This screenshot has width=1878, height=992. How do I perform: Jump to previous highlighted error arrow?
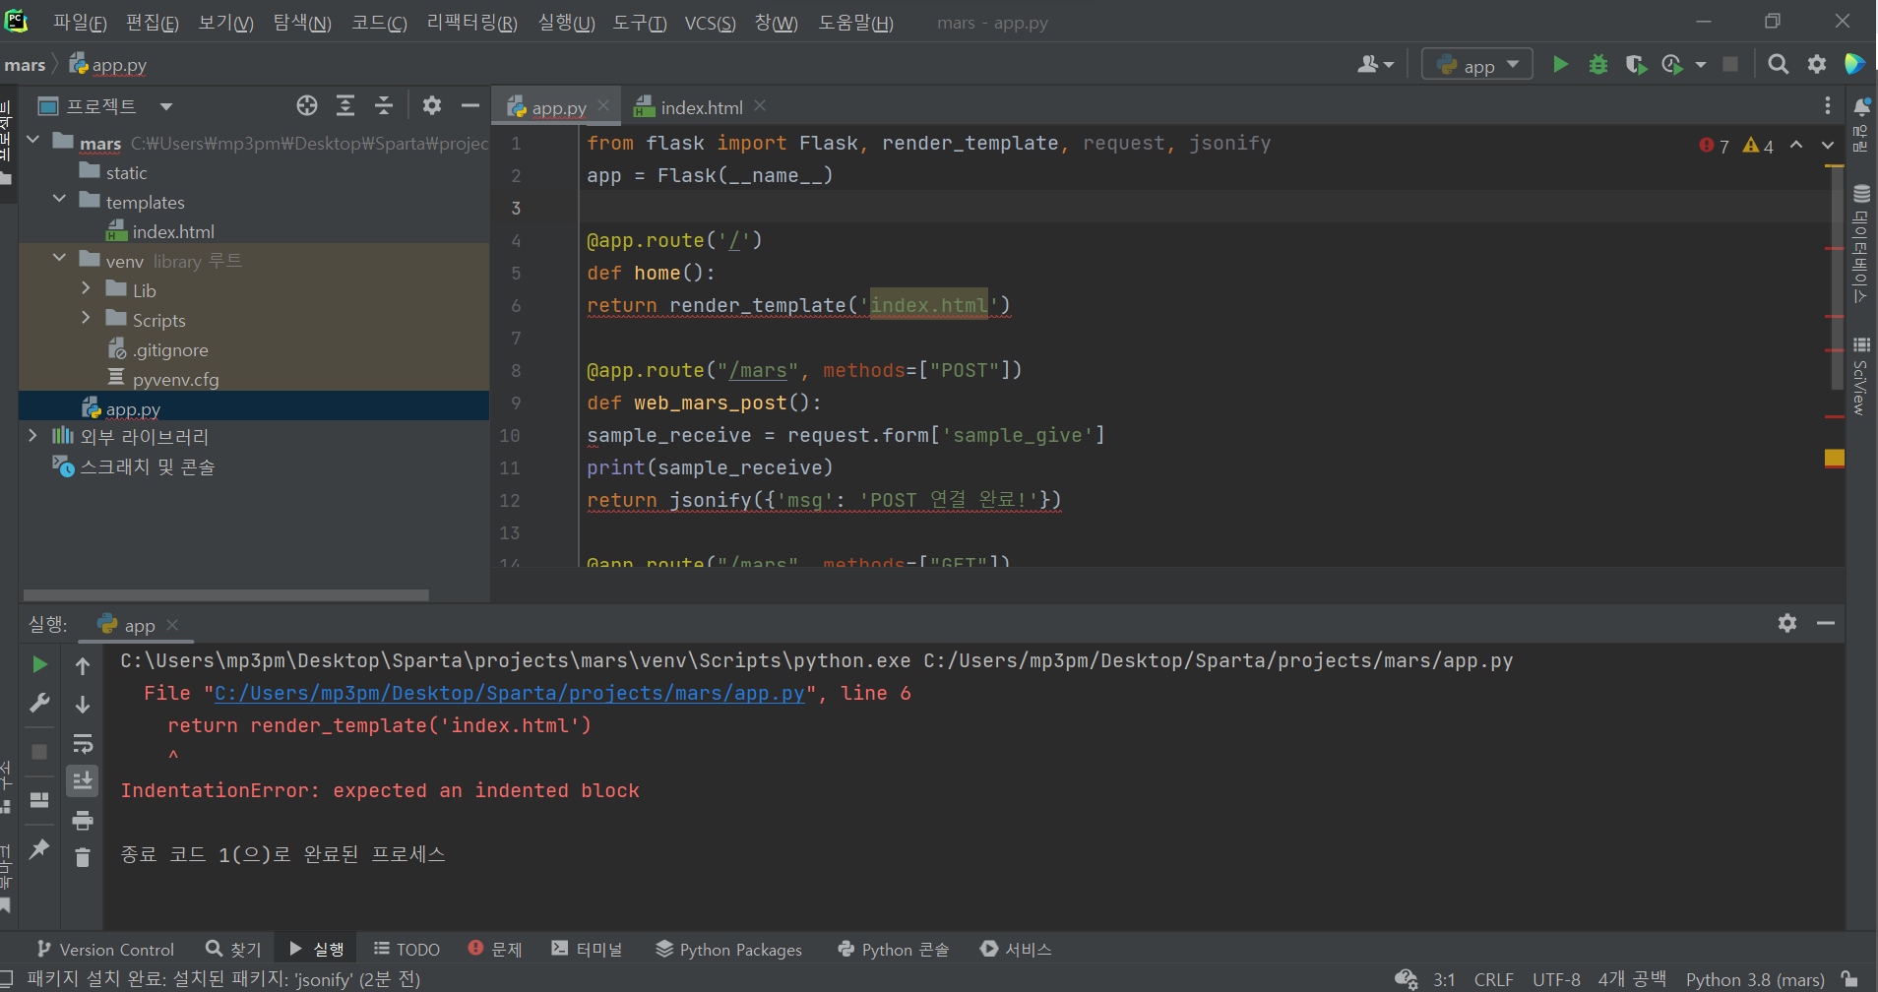tap(1796, 145)
